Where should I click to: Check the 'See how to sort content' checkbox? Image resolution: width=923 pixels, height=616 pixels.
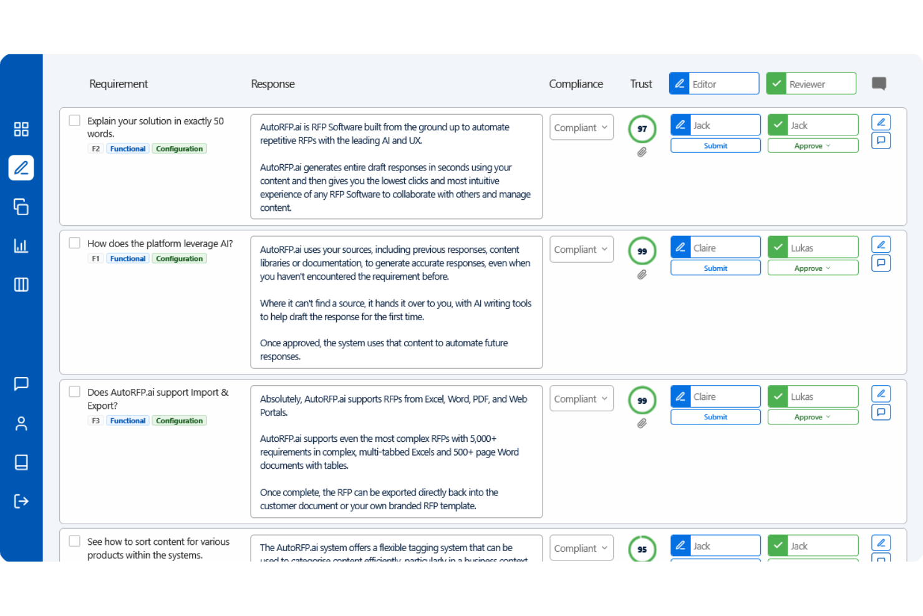(75, 541)
